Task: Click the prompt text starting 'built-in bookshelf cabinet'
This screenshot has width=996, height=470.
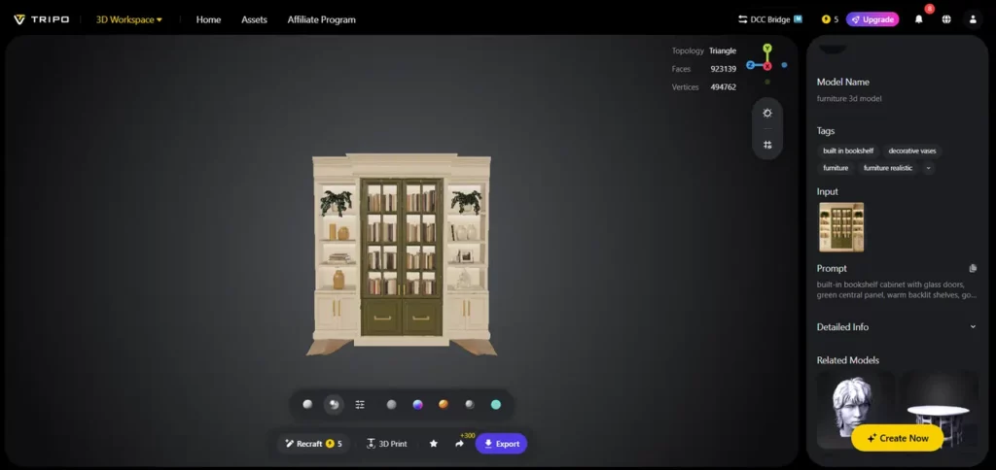Action: [x=896, y=289]
